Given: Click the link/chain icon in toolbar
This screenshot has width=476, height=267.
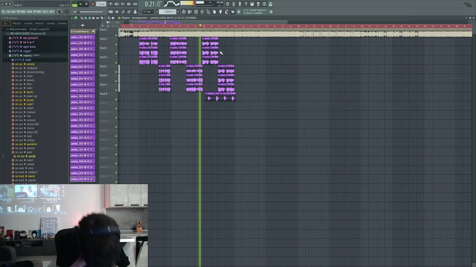Looking at the screenshot, I should coord(129,12).
